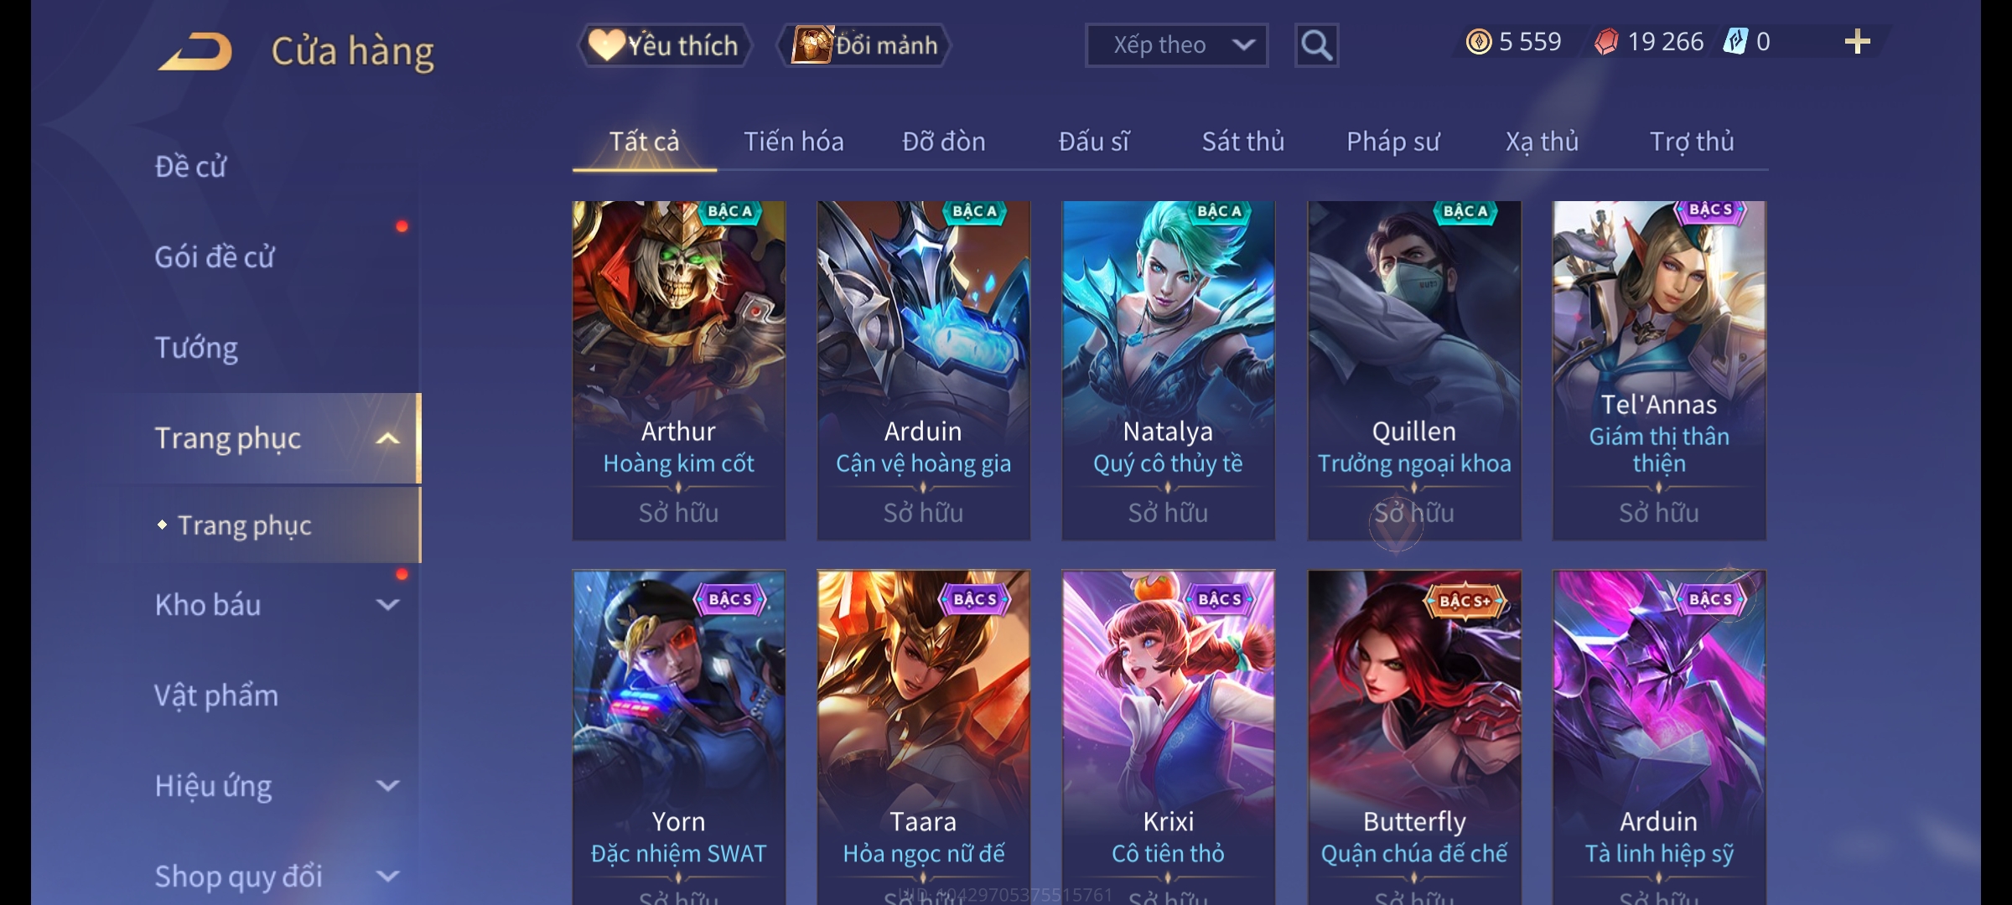Expand the Kho báu sidebar section
Viewport: 2012px width, 905px height.
coord(387,604)
